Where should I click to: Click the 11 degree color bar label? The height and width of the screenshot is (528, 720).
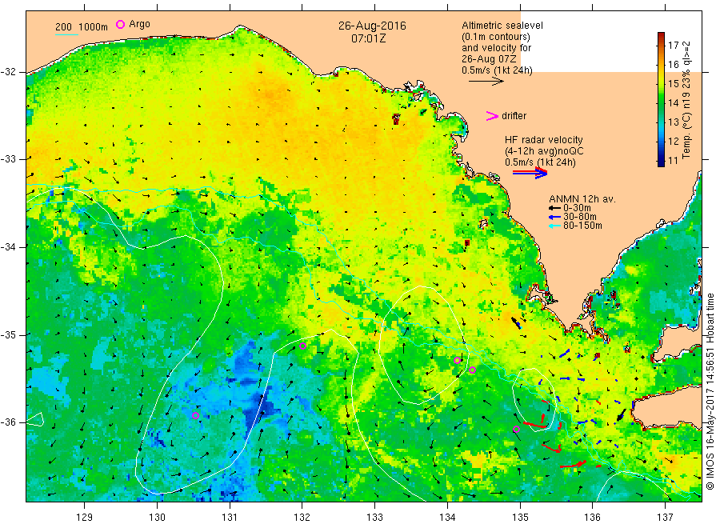pyautogui.click(x=673, y=161)
